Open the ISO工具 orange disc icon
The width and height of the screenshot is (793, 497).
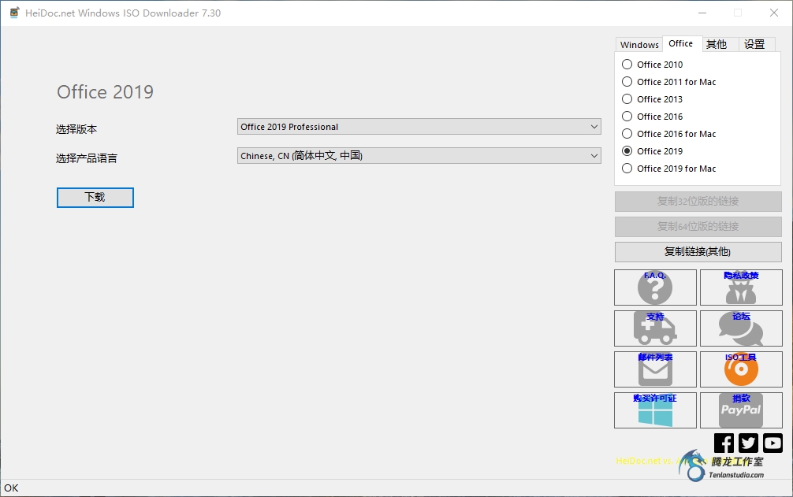[741, 369]
